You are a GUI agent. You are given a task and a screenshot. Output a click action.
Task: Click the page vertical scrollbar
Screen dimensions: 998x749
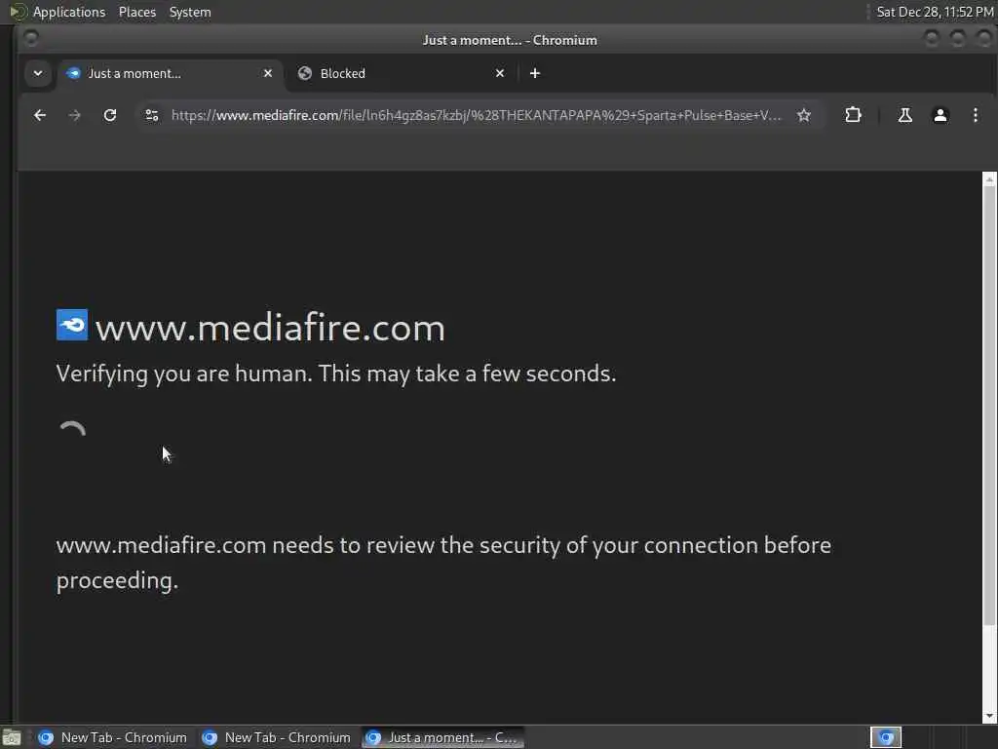tap(989, 406)
